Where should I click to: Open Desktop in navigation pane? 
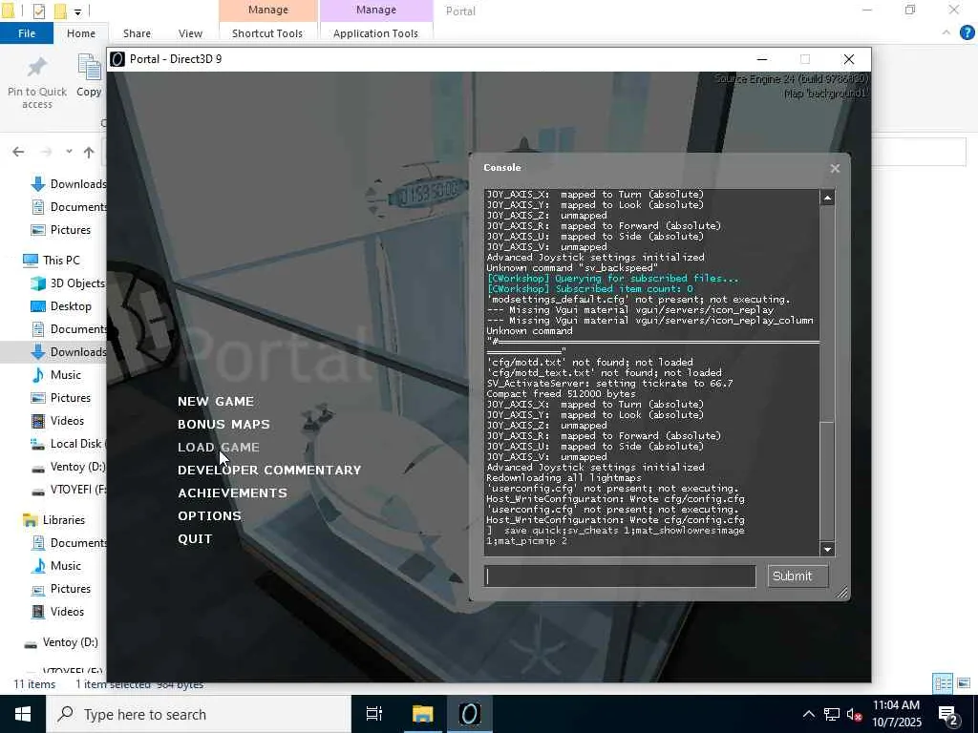(61, 306)
